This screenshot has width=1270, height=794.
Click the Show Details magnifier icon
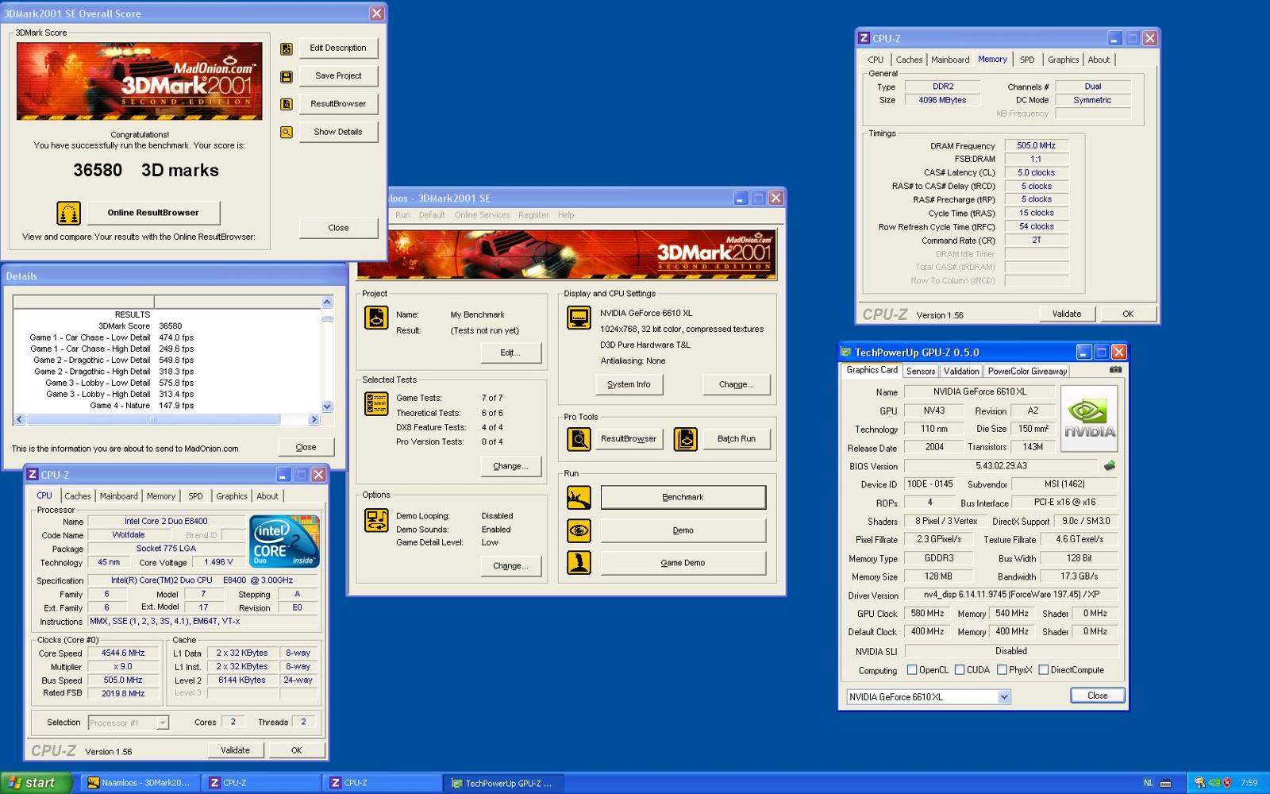(x=287, y=132)
